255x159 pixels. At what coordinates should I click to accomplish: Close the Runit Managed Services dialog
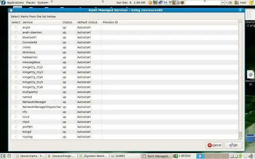[240, 10]
